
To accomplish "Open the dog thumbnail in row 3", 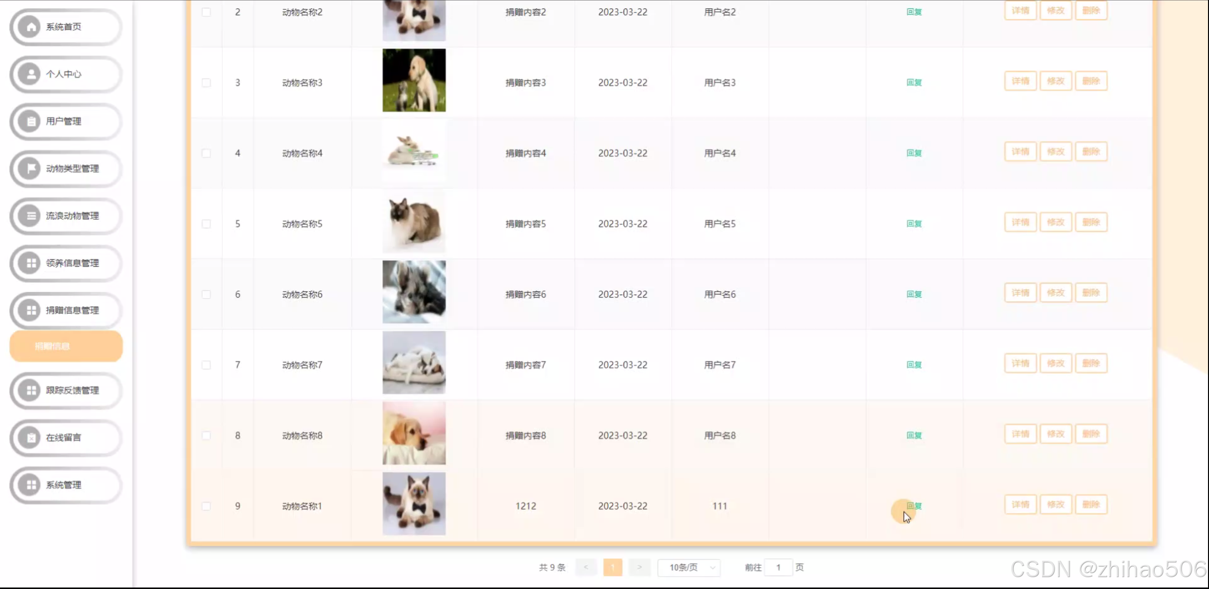I will [414, 80].
